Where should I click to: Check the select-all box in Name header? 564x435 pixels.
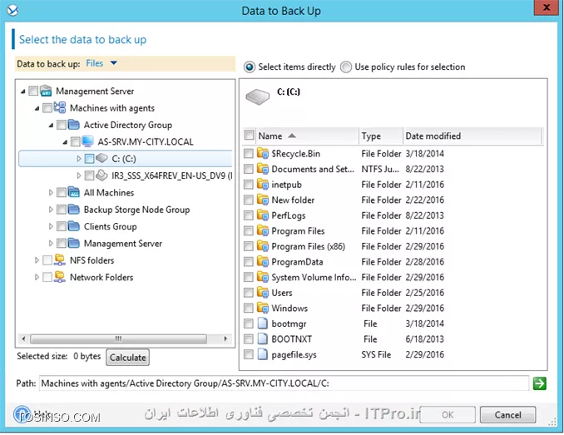point(249,136)
